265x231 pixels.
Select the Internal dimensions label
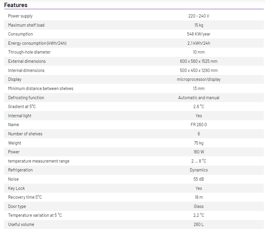pos(26,70)
